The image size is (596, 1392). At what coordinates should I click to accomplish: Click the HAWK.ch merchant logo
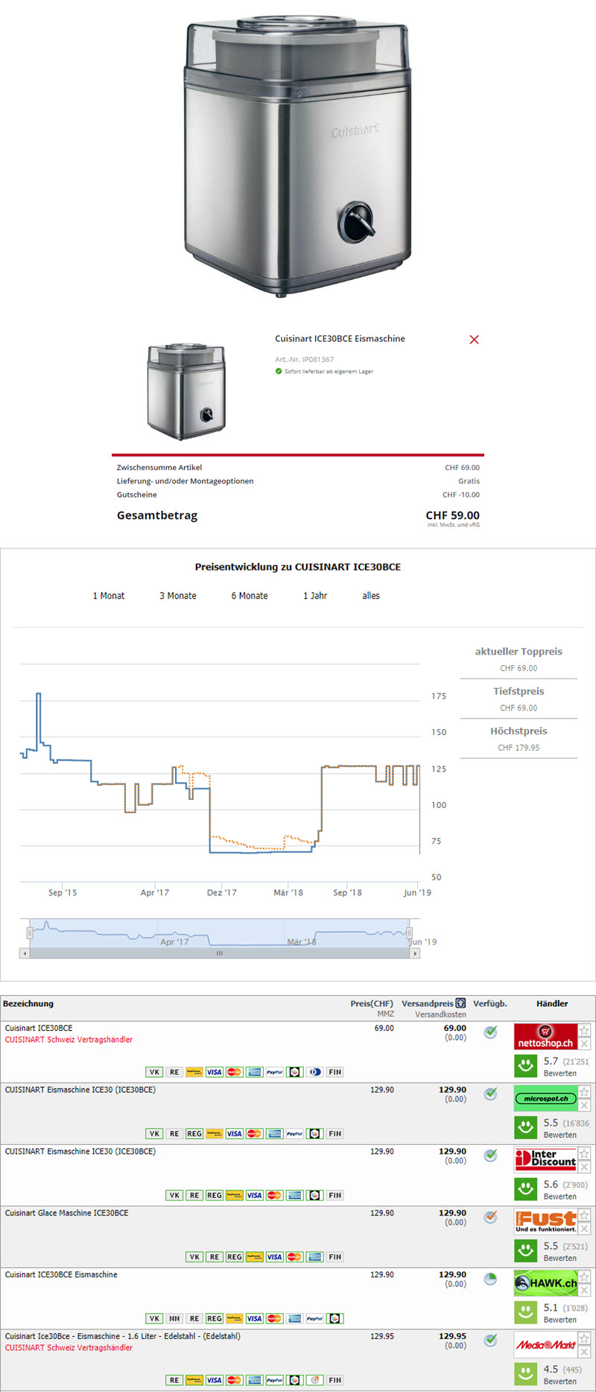545,1283
